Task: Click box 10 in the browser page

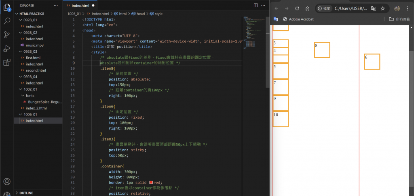Action: pos(281,119)
